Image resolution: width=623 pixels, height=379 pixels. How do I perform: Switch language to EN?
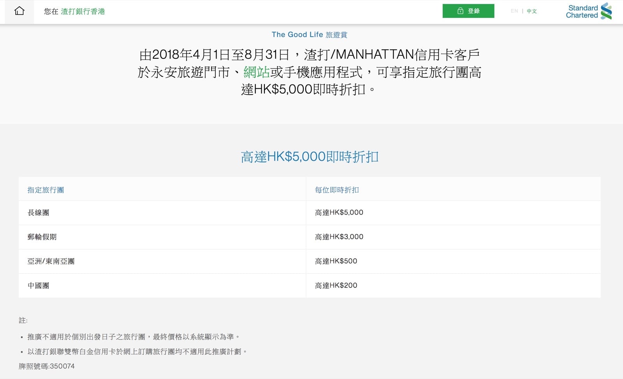point(514,11)
